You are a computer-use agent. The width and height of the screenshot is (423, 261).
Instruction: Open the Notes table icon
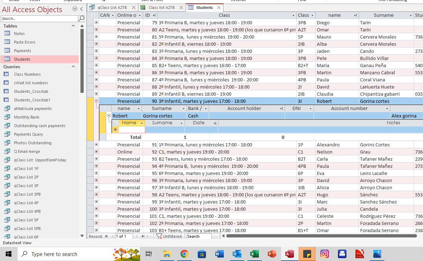7,34
